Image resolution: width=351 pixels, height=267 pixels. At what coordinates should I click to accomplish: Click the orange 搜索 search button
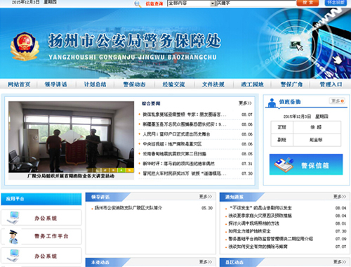307,3
